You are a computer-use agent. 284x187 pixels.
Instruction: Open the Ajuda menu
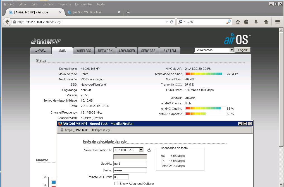click(101, 4)
